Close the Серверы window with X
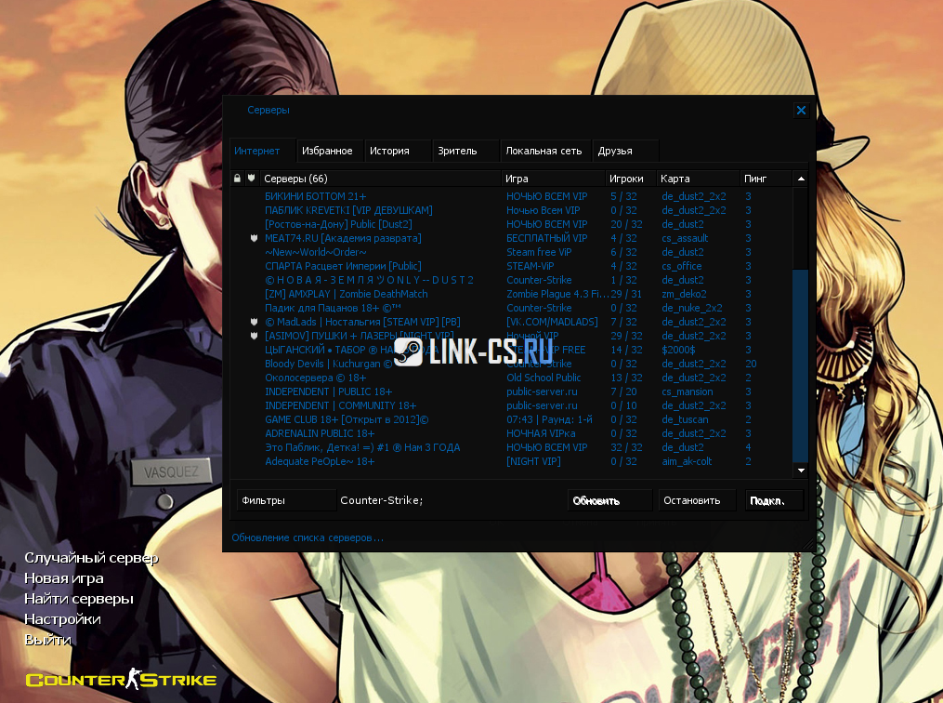943x703 pixels. tap(801, 111)
